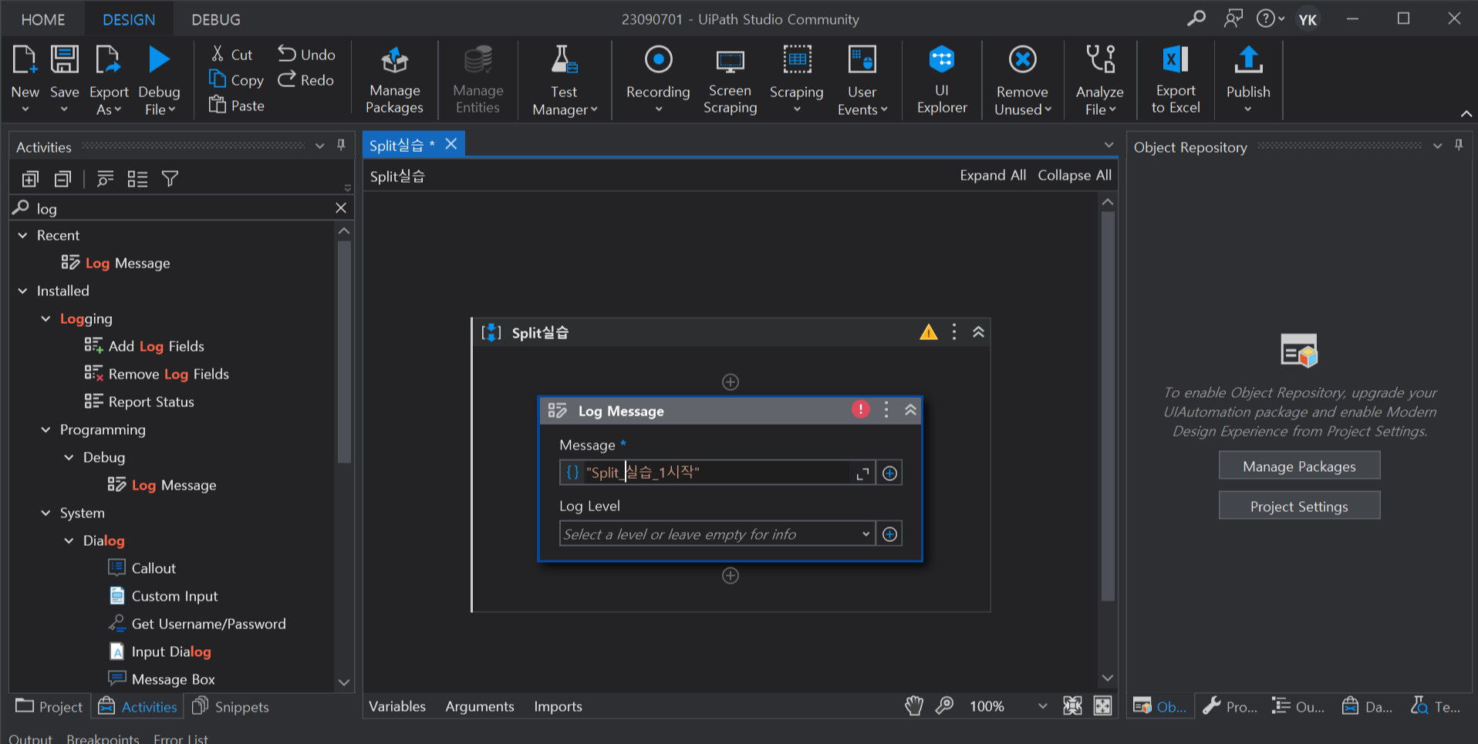Undo the last action
Viewport: 1478px width, 744px height.
click(307, 54)
